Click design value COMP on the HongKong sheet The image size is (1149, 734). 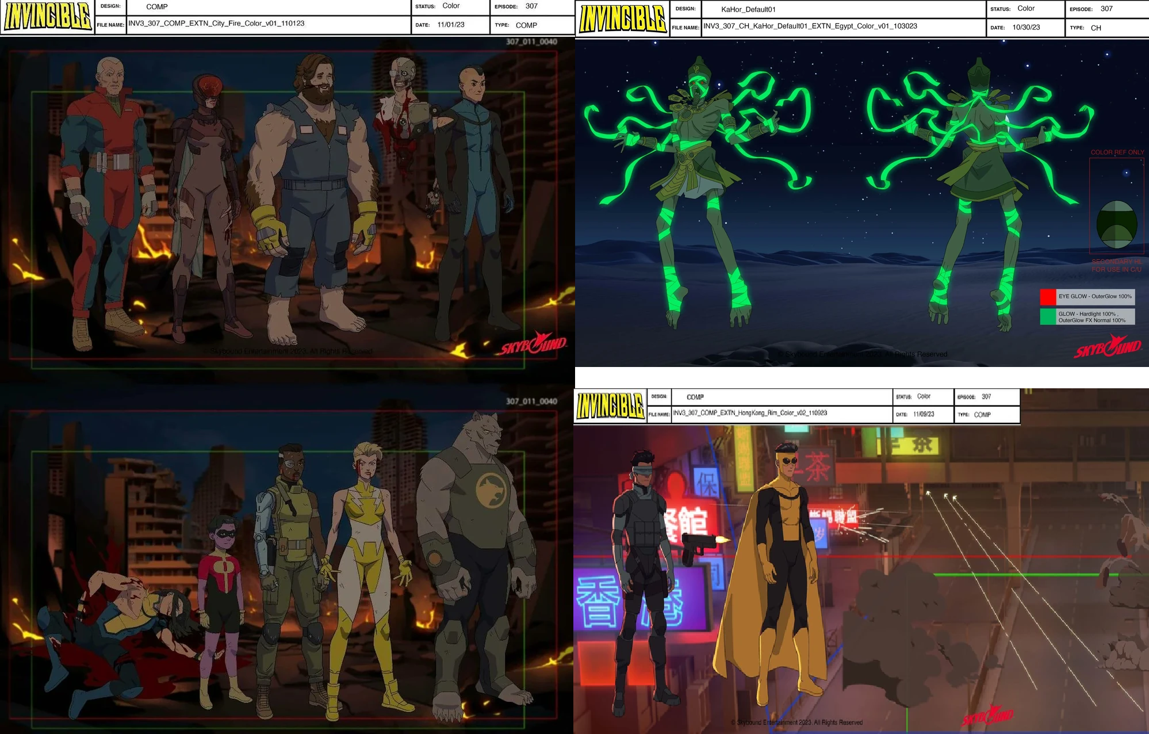pos(695,397)
